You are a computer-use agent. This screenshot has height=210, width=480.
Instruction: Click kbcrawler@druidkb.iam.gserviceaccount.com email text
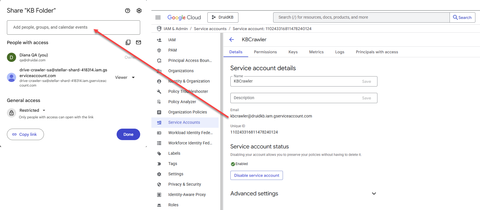[x=271, y=116]
